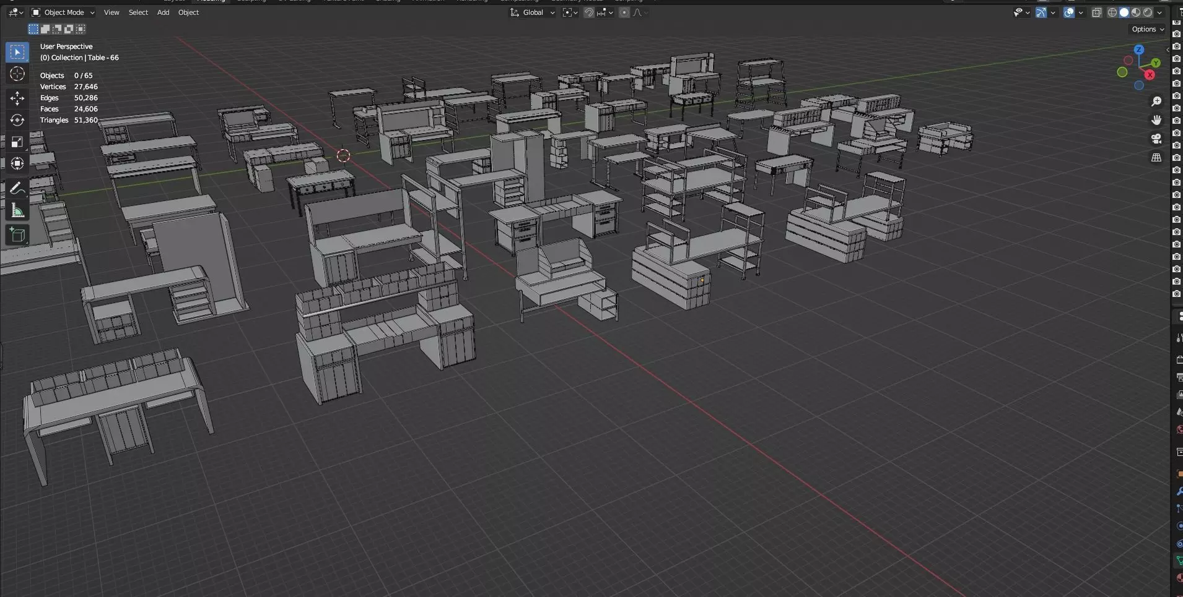Toggle X-ray mode
The height and width of the screenshot is (597, 1183).
pyautogui.click(x=1097, y=12)
